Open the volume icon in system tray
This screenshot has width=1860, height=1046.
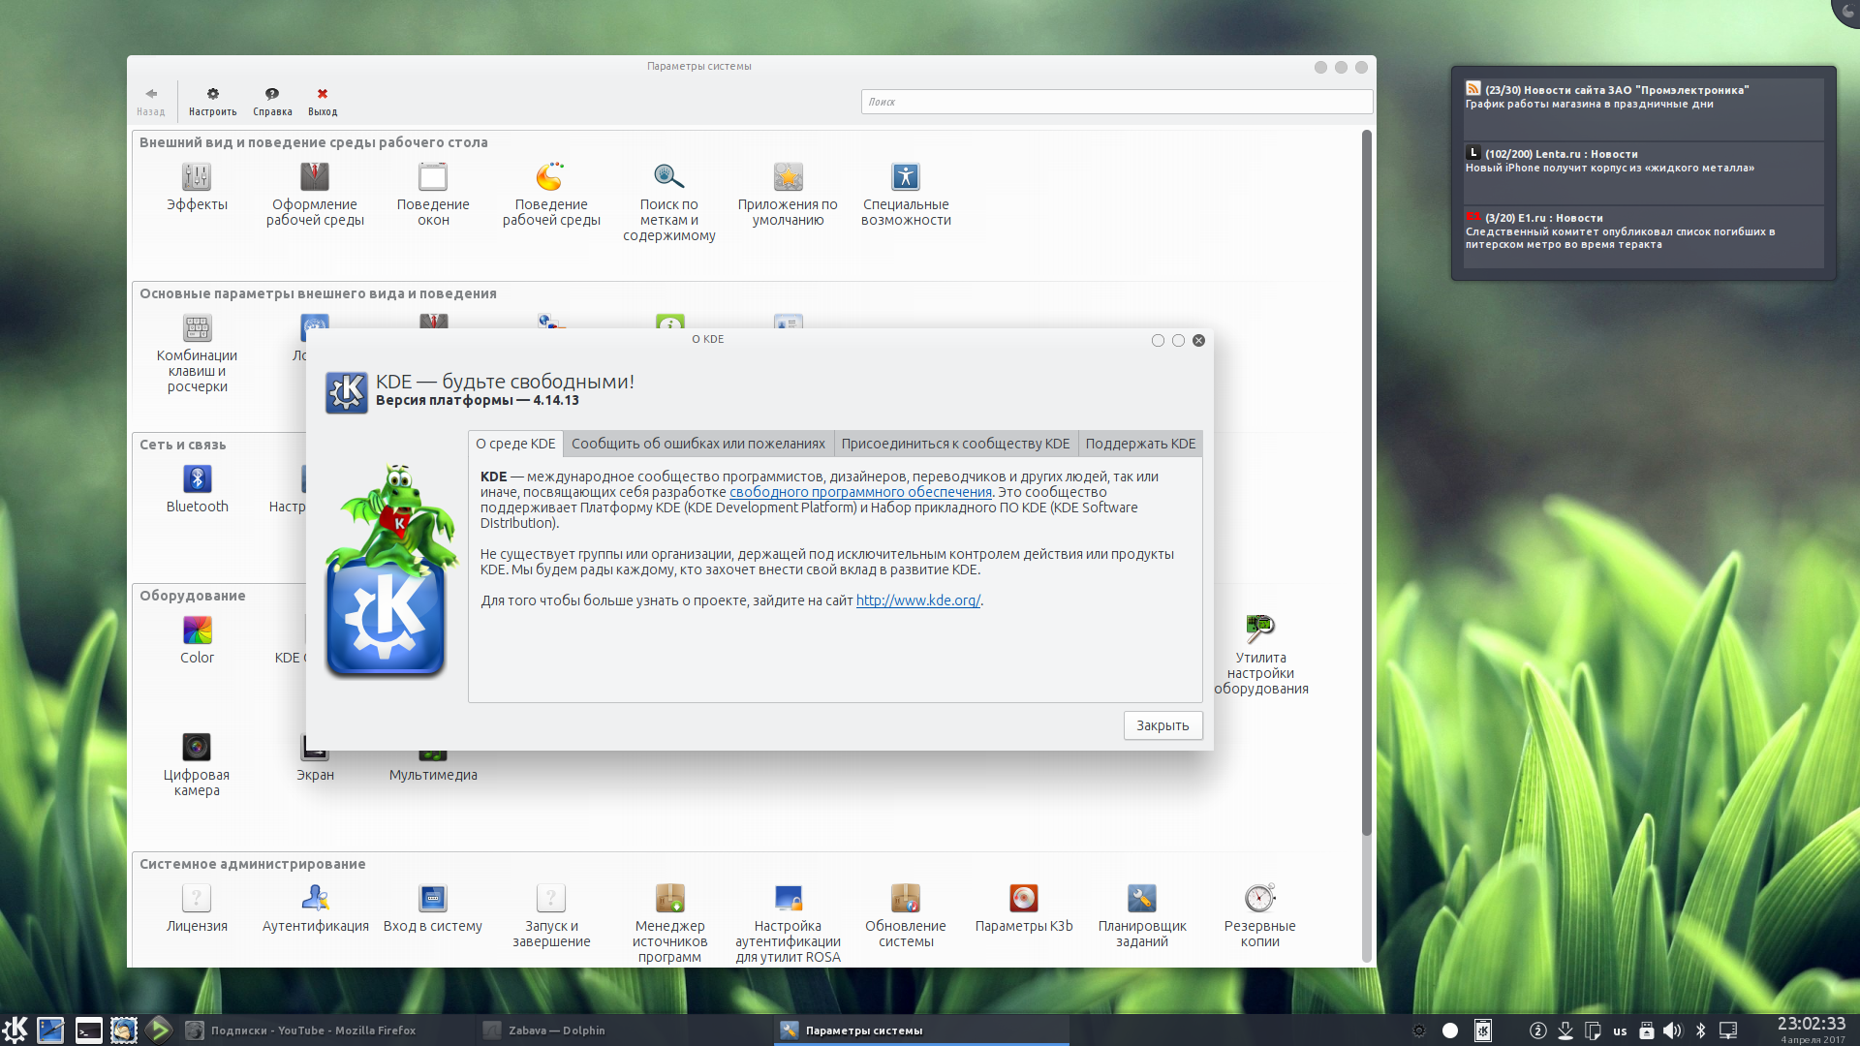pos(1673,1031)
